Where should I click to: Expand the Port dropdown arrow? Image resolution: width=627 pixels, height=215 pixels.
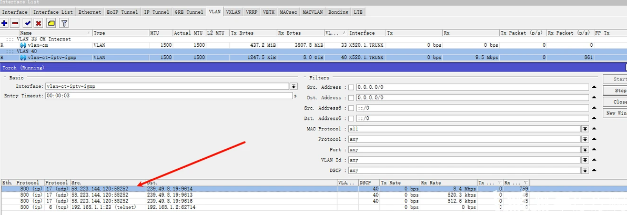click(585, 149)
